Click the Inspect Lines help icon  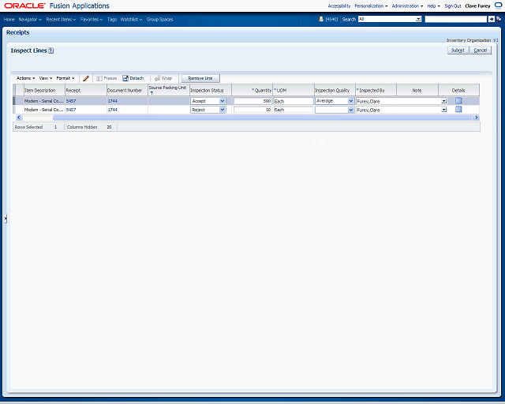point(50,50)
